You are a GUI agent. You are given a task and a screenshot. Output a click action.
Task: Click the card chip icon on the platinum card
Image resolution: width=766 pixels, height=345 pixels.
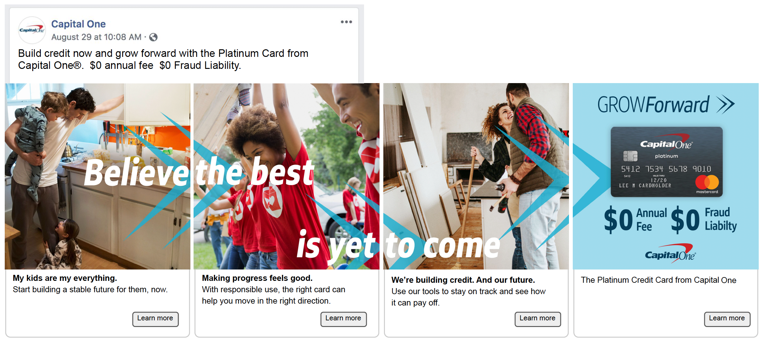[630, 156]
